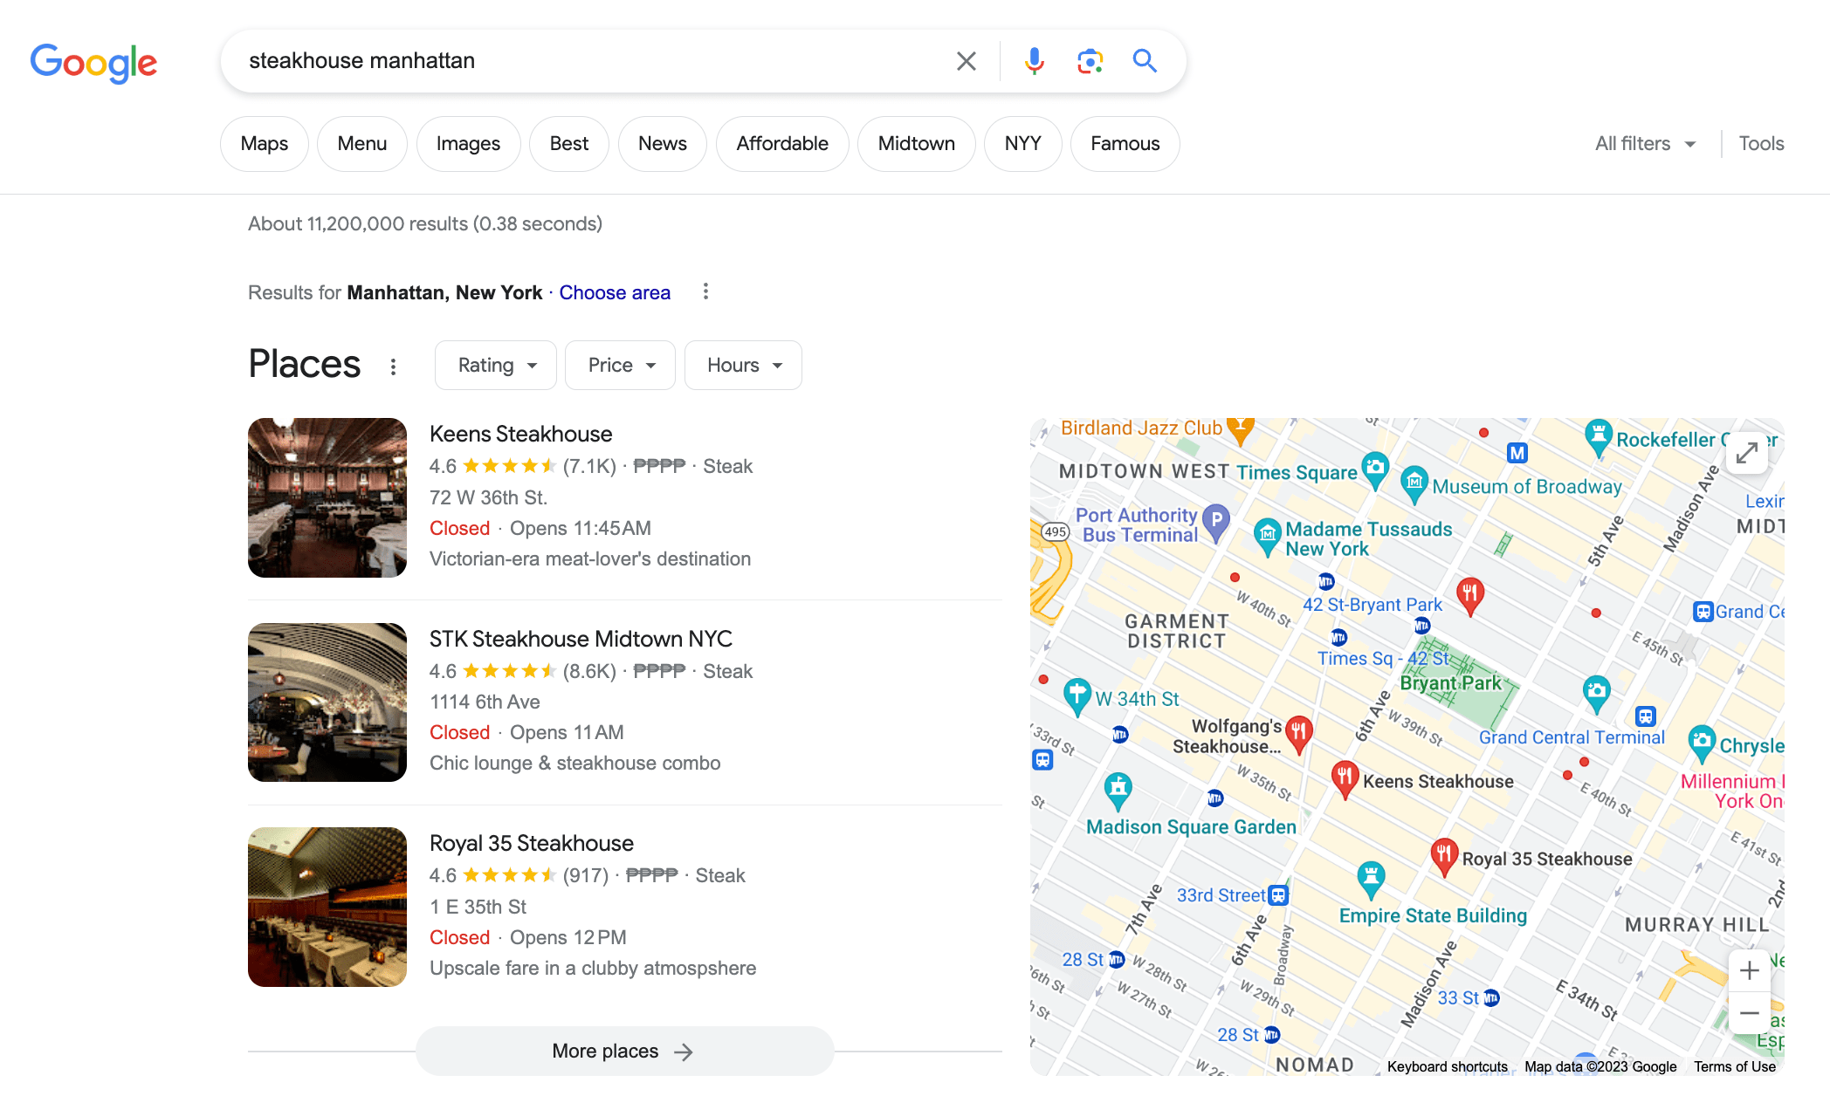This screenshot has width=1830, height=1103.
Task: Open the Rating filter dropdown
Action: coord(496,365)
